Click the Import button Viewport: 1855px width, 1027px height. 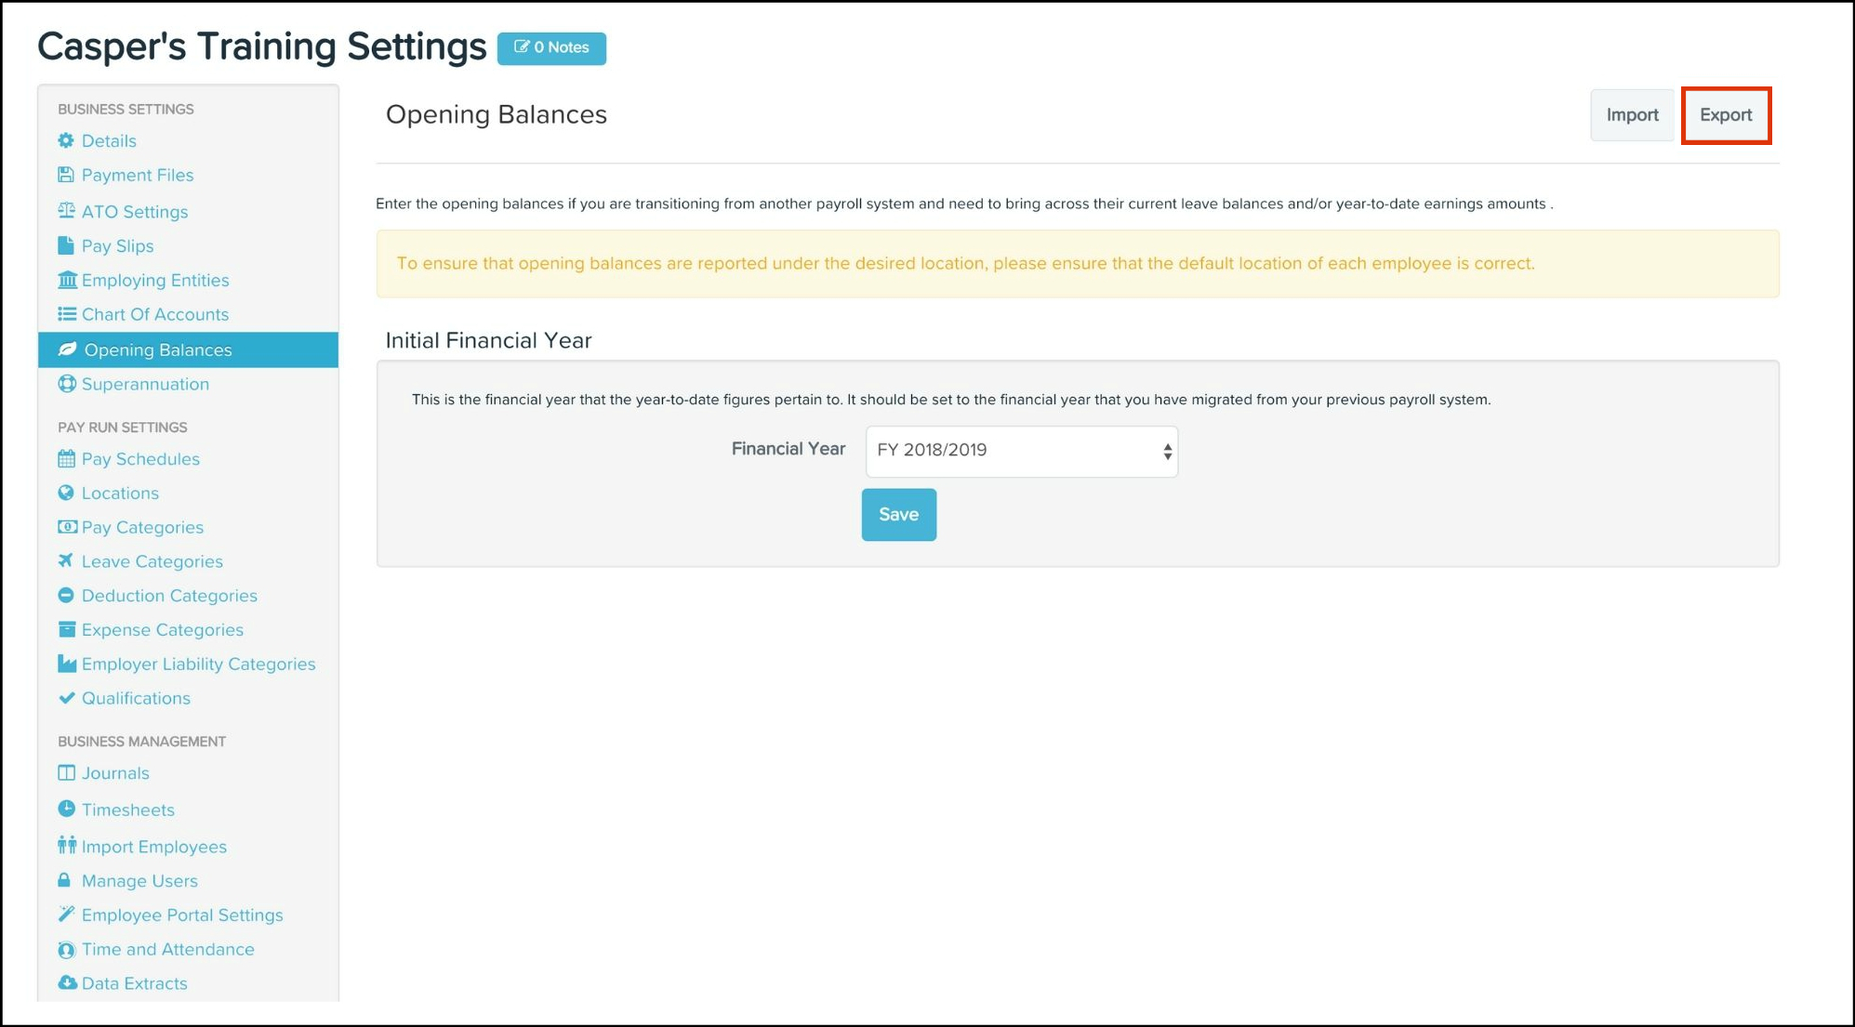(x=1632, y=115)
